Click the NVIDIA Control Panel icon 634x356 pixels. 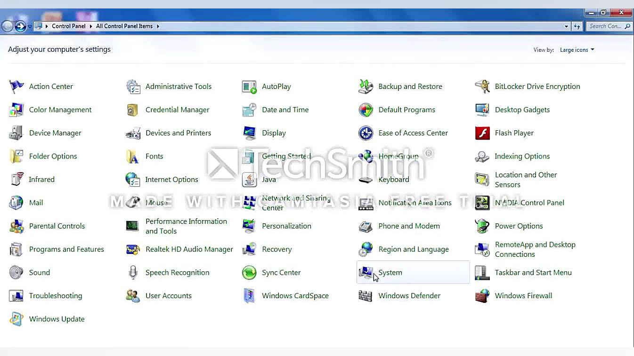[482, 203]
